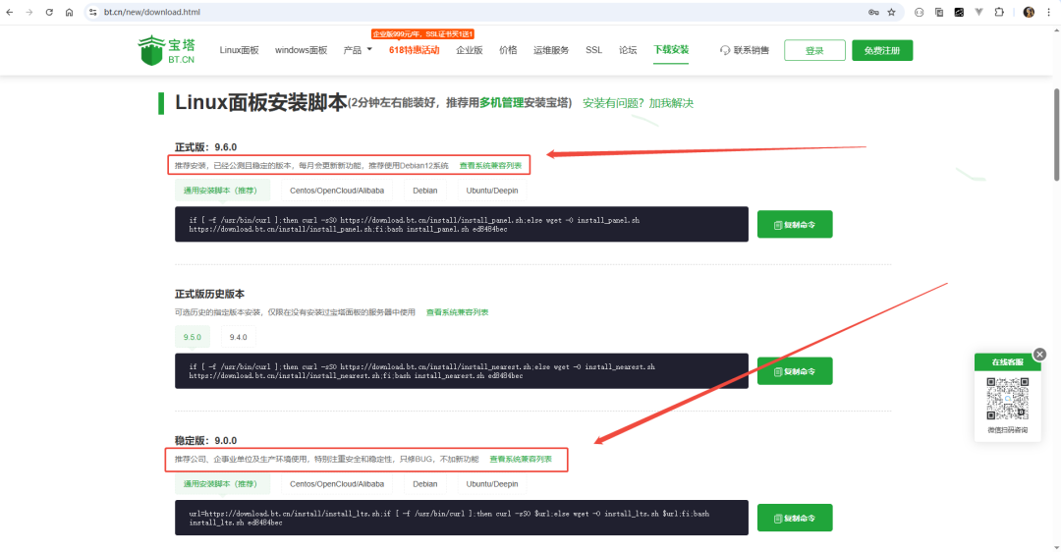Viewport: 1061px width, 552px height.
Task: Open browser extensions puzzle icon
Action: (x=999, y=12)
